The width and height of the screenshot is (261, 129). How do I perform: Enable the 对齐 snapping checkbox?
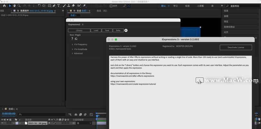coord(111,6)
